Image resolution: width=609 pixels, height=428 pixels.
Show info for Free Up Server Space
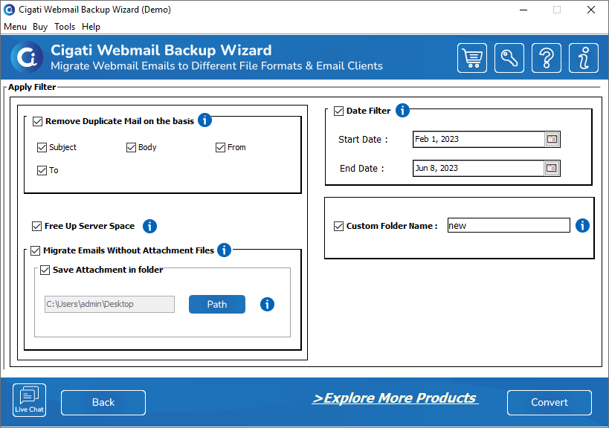point(149,226)
